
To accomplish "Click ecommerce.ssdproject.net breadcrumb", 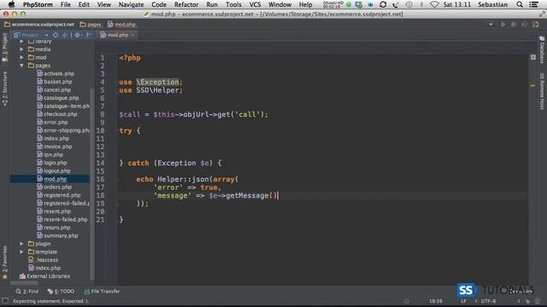I will tap(39, 25).
